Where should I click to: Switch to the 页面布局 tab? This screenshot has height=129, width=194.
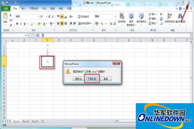[x=34, y=8]
